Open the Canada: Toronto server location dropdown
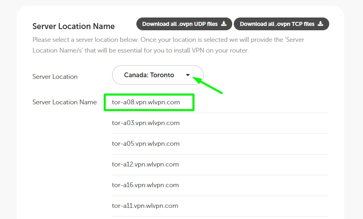The height and width of the screenshot is (219, 363). [157, 75]
